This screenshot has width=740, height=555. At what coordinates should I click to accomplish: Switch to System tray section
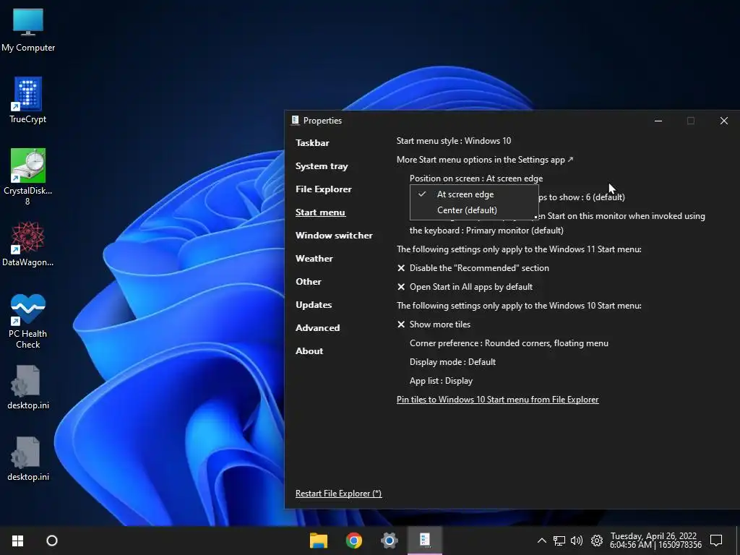[x=322, y=166]
